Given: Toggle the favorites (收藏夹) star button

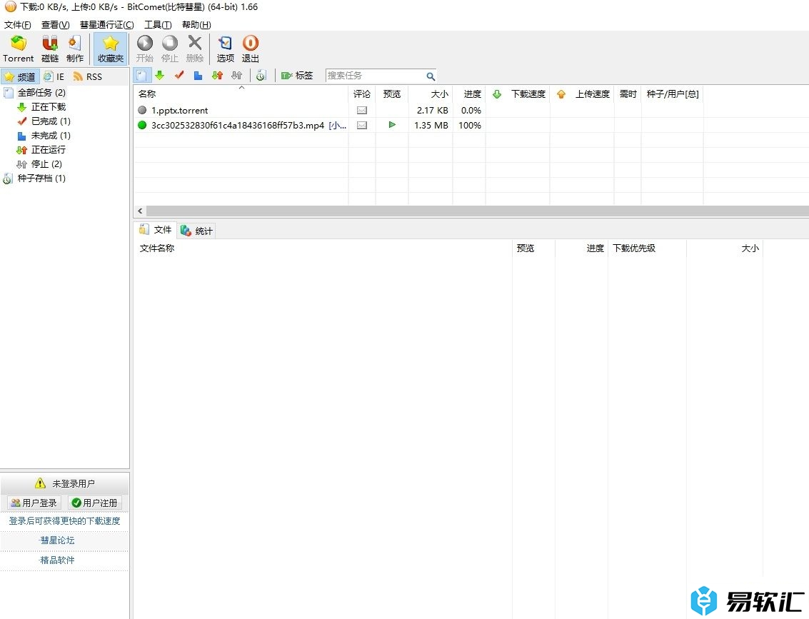Looking at the screenshot, I should [111, 49].
